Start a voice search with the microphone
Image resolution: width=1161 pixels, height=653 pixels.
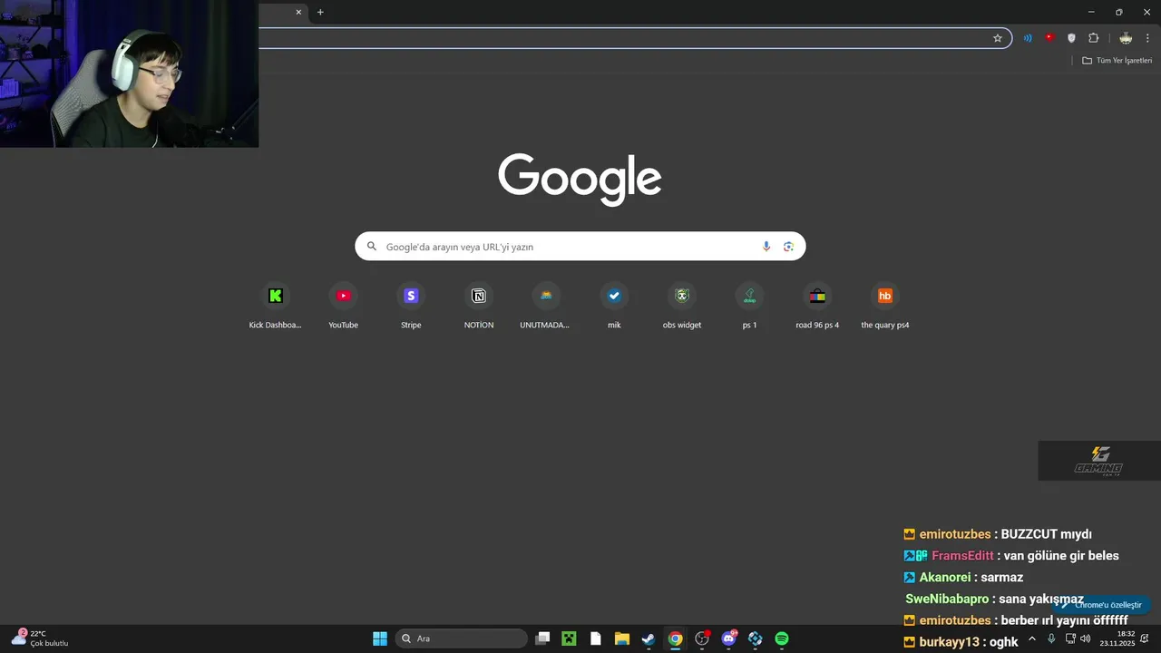click(766, 247)
